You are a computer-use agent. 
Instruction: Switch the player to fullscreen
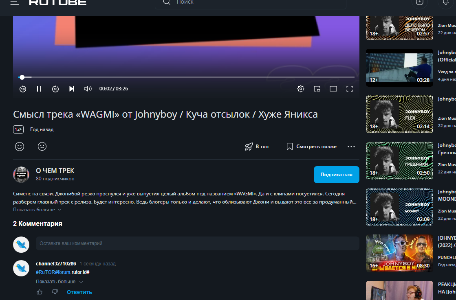[x=350, y=89]
